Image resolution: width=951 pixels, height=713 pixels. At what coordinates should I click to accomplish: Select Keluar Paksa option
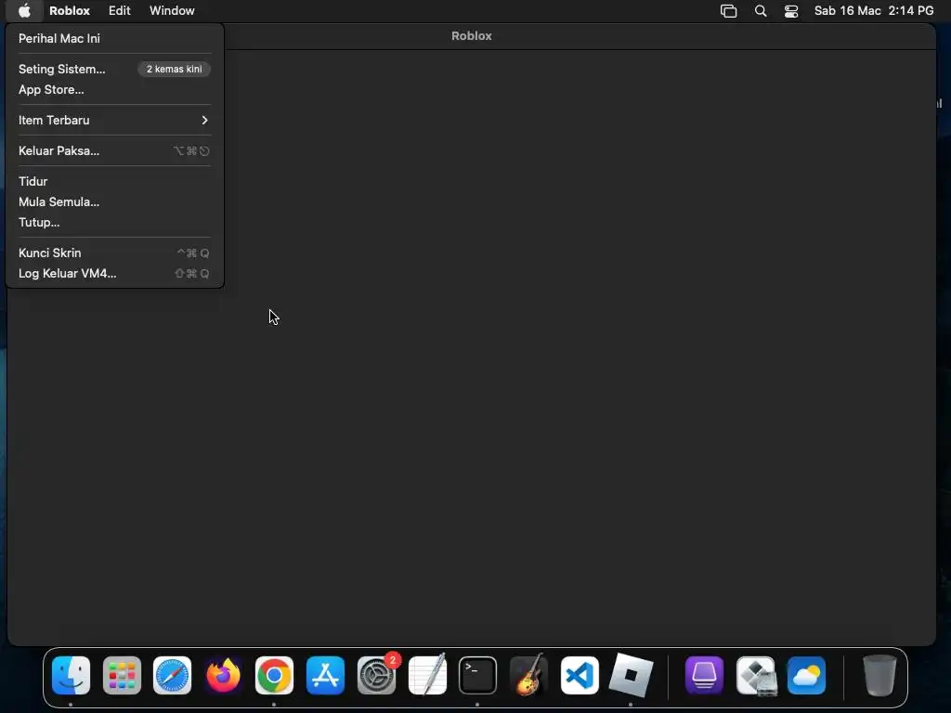[114, 151]
